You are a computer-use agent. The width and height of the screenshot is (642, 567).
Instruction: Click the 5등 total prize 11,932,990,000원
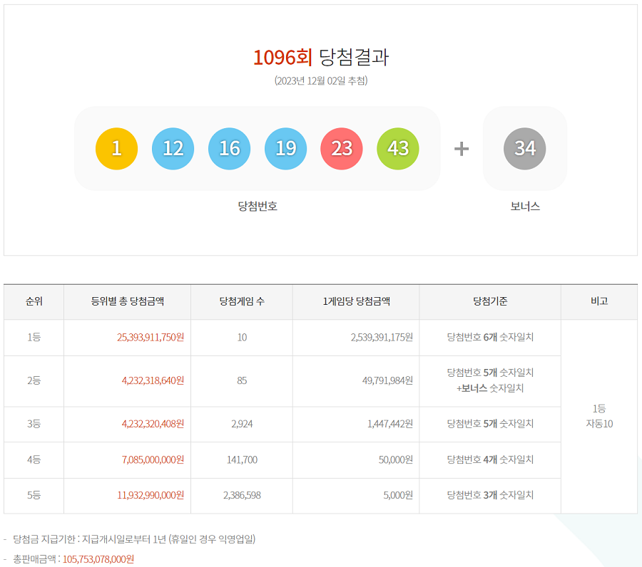pyautogui.click(x=151, y=495)
